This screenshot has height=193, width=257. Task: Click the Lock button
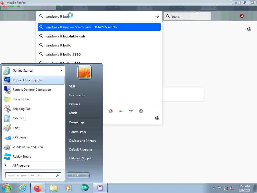(x=76, y=175)
